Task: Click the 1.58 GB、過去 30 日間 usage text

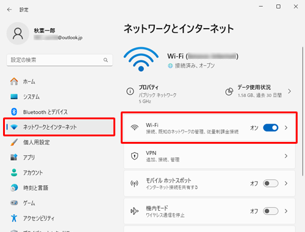Action: coord(260,95)
